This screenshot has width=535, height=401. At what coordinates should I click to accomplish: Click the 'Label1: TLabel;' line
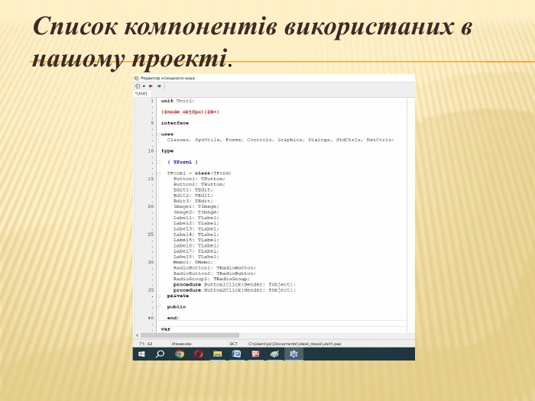(x=196, y=218)
